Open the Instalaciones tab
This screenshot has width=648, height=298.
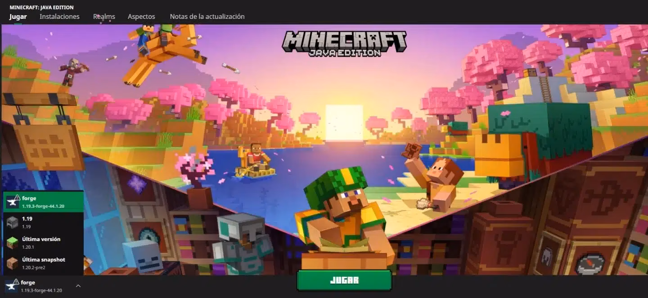click(x=59, y=17)
